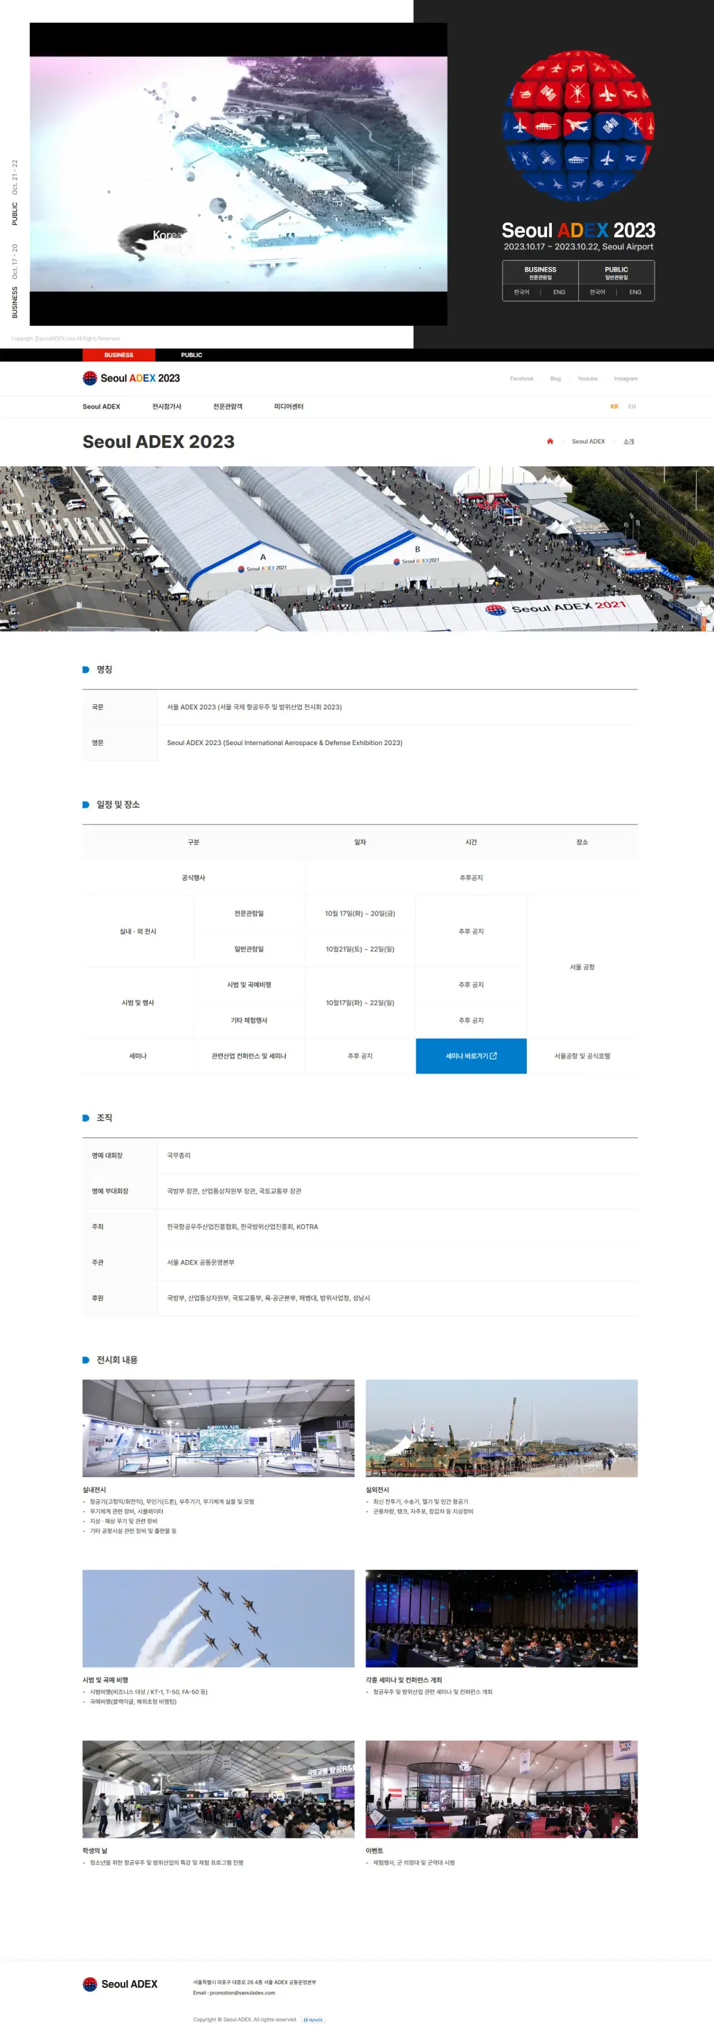Click the 일정 및 장소 section heading

point(118,804)
